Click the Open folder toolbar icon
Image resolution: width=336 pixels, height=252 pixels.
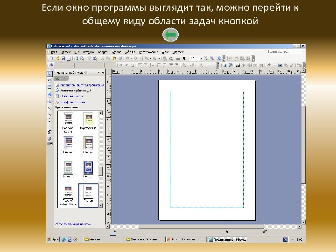coord(57,58)
